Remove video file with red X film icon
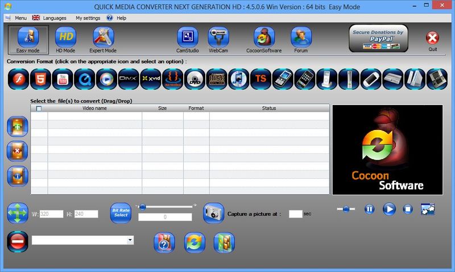The height and width of the screenshot is (272, 455). pyautogui.click(x=18, y=151)
